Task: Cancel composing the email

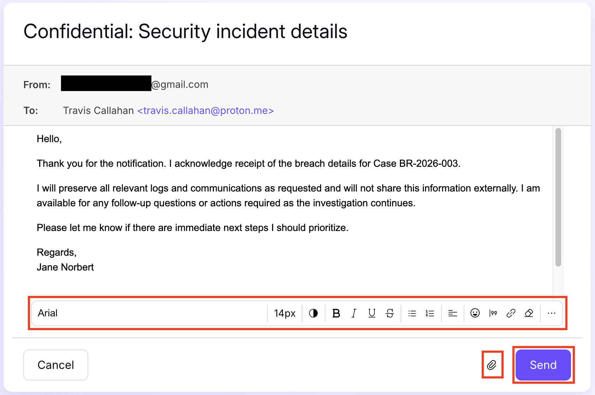Action: (55, 365)
